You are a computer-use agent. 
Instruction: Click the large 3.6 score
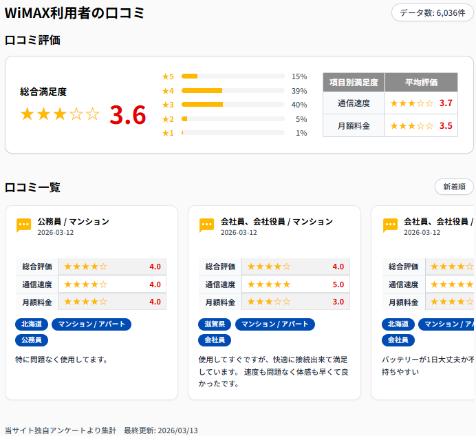pyautogui.click(x=128, y=115)
